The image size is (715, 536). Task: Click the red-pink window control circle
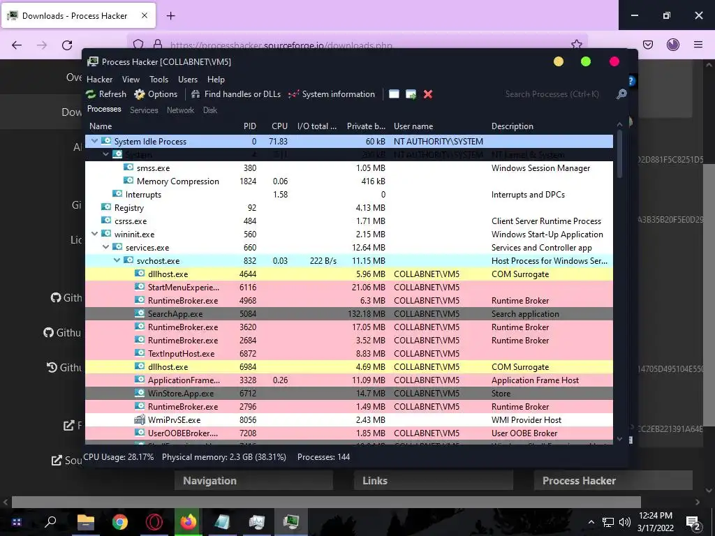(x=614, y=61)
